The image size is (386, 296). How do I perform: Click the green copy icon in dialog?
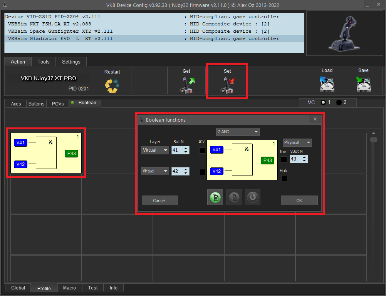[215, 197]
